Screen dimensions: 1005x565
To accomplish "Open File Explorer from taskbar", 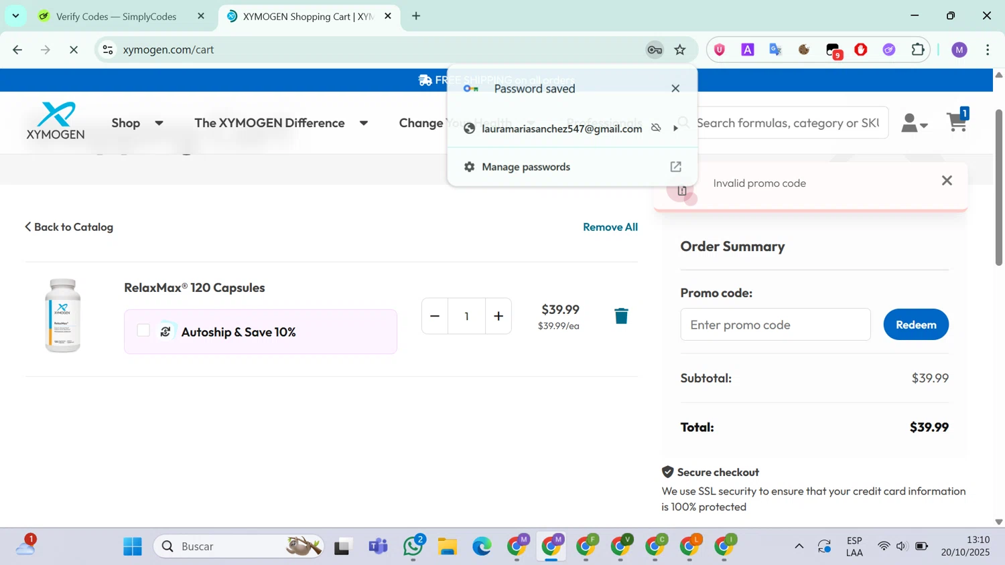I will pyautogui.click(x=448, y=547).
